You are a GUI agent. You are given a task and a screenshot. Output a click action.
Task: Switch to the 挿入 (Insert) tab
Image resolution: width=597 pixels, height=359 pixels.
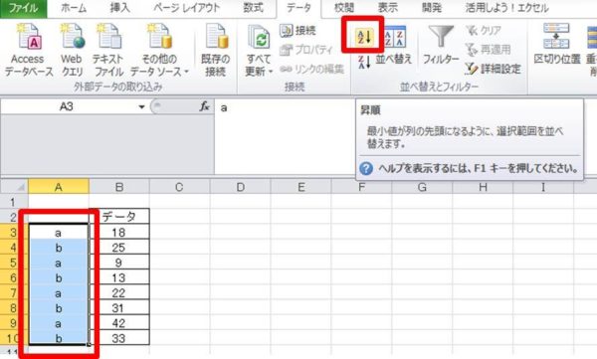(120, 8)
